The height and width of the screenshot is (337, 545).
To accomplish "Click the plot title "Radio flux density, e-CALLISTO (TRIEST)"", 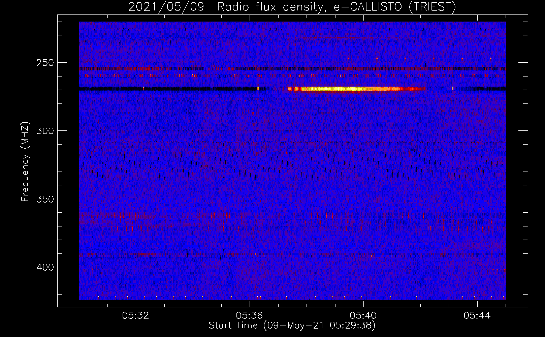I will tap(336, 7).
